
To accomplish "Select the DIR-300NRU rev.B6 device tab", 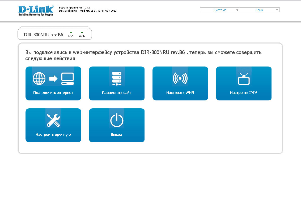I will tap(44, 35).
